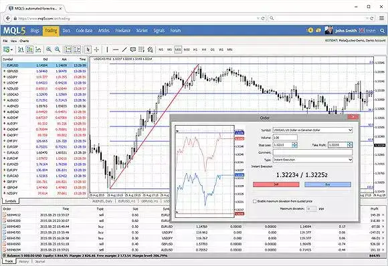This screenshot has height=266, width=388.
Task: Select the text label comment tool
Action: [x=133, y=49]
